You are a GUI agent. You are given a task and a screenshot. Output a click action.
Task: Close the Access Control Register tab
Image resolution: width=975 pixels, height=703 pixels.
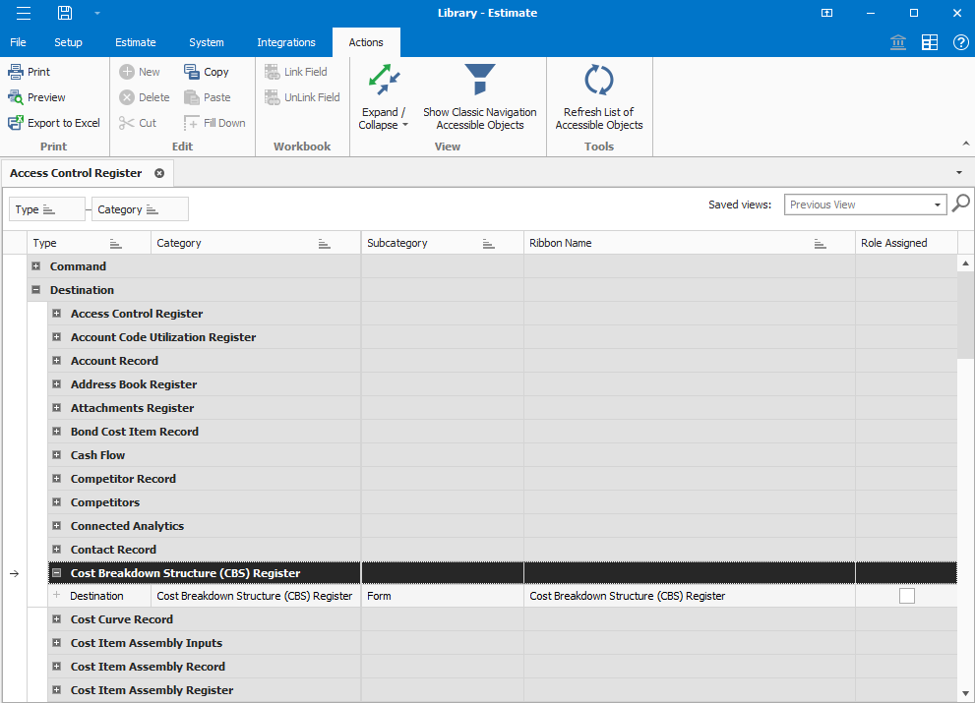(x=159, y=173)
